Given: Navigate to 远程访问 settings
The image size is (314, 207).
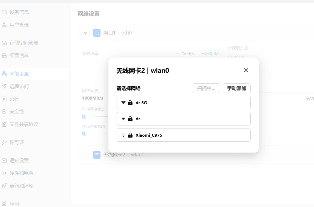Looking at the screenshot, I should pos(19,86).
